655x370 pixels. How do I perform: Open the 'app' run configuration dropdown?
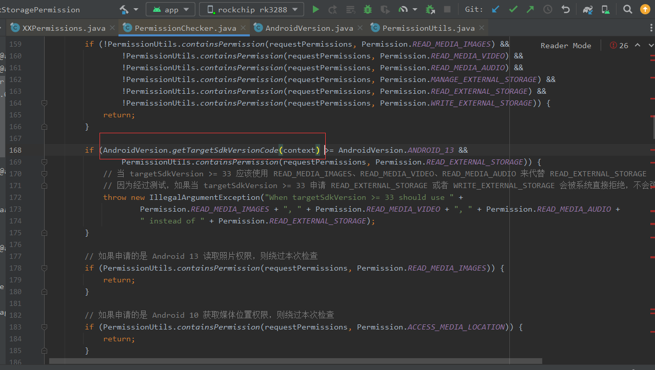click(x=170, y=9)
